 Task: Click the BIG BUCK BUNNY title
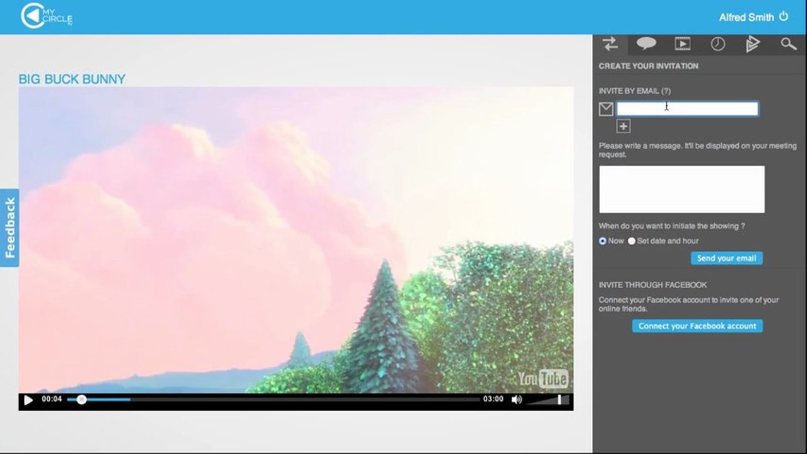72,79
